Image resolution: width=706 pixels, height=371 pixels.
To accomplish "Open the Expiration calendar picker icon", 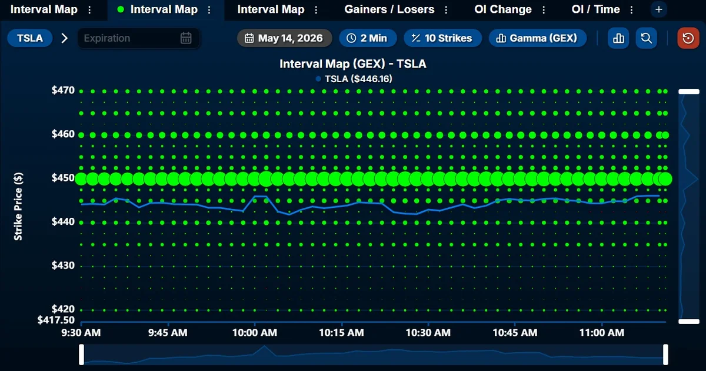I will pyautogui.click(x=186, y=38).
